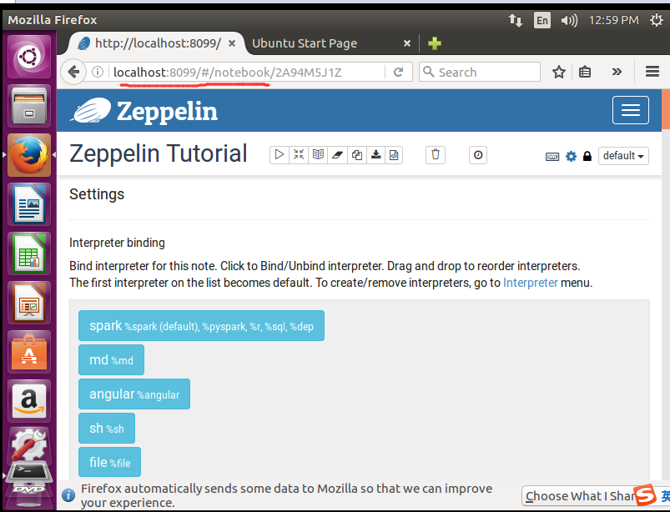Click the Firefox data notification info icon
670x512 pixels.
(x=68, y=495)
